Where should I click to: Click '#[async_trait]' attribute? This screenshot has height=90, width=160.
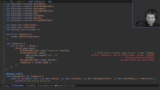click(14, 74)
